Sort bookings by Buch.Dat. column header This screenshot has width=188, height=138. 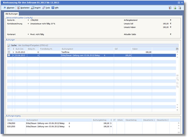click(20, 49)
